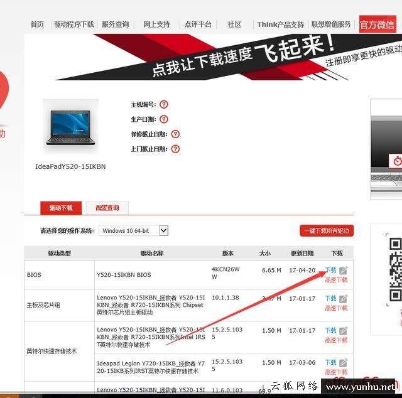Click help icon next to 上门截止日期
The image size is (402, 398).
[x=175, y=149]
